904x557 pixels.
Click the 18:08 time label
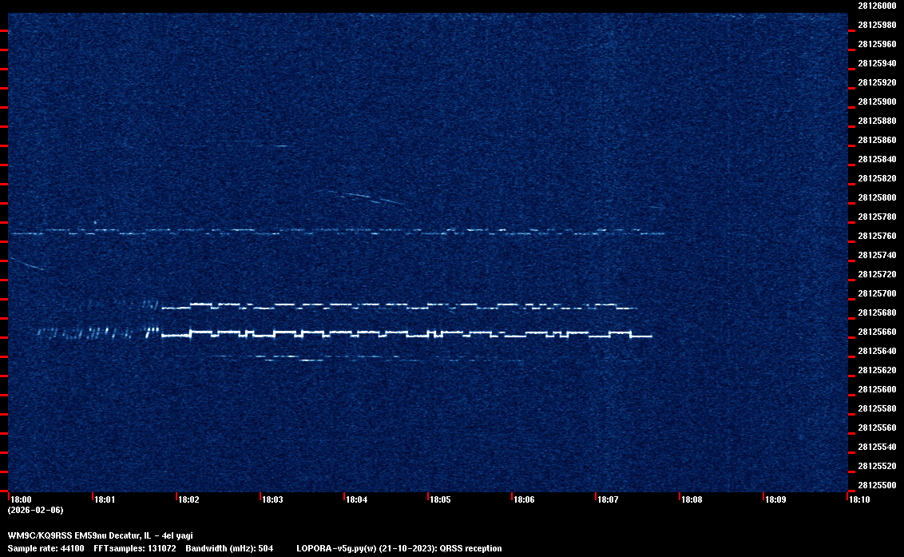(692, 499)
